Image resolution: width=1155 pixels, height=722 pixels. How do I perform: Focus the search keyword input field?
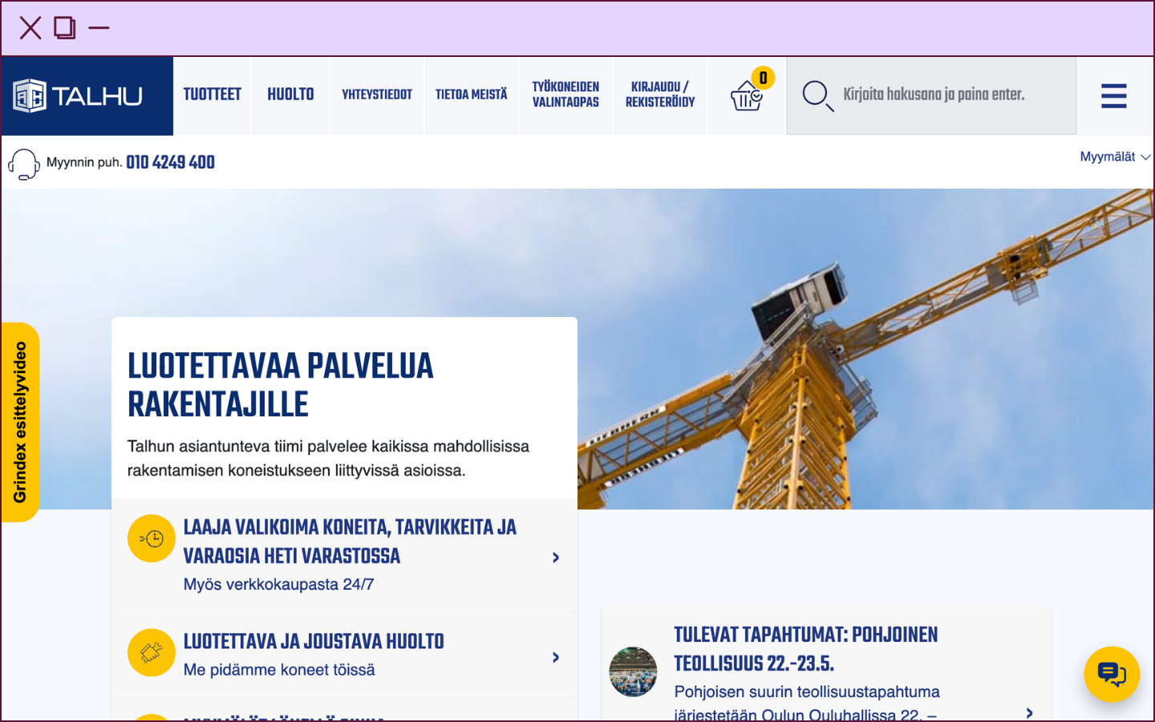tap(946, 95)
